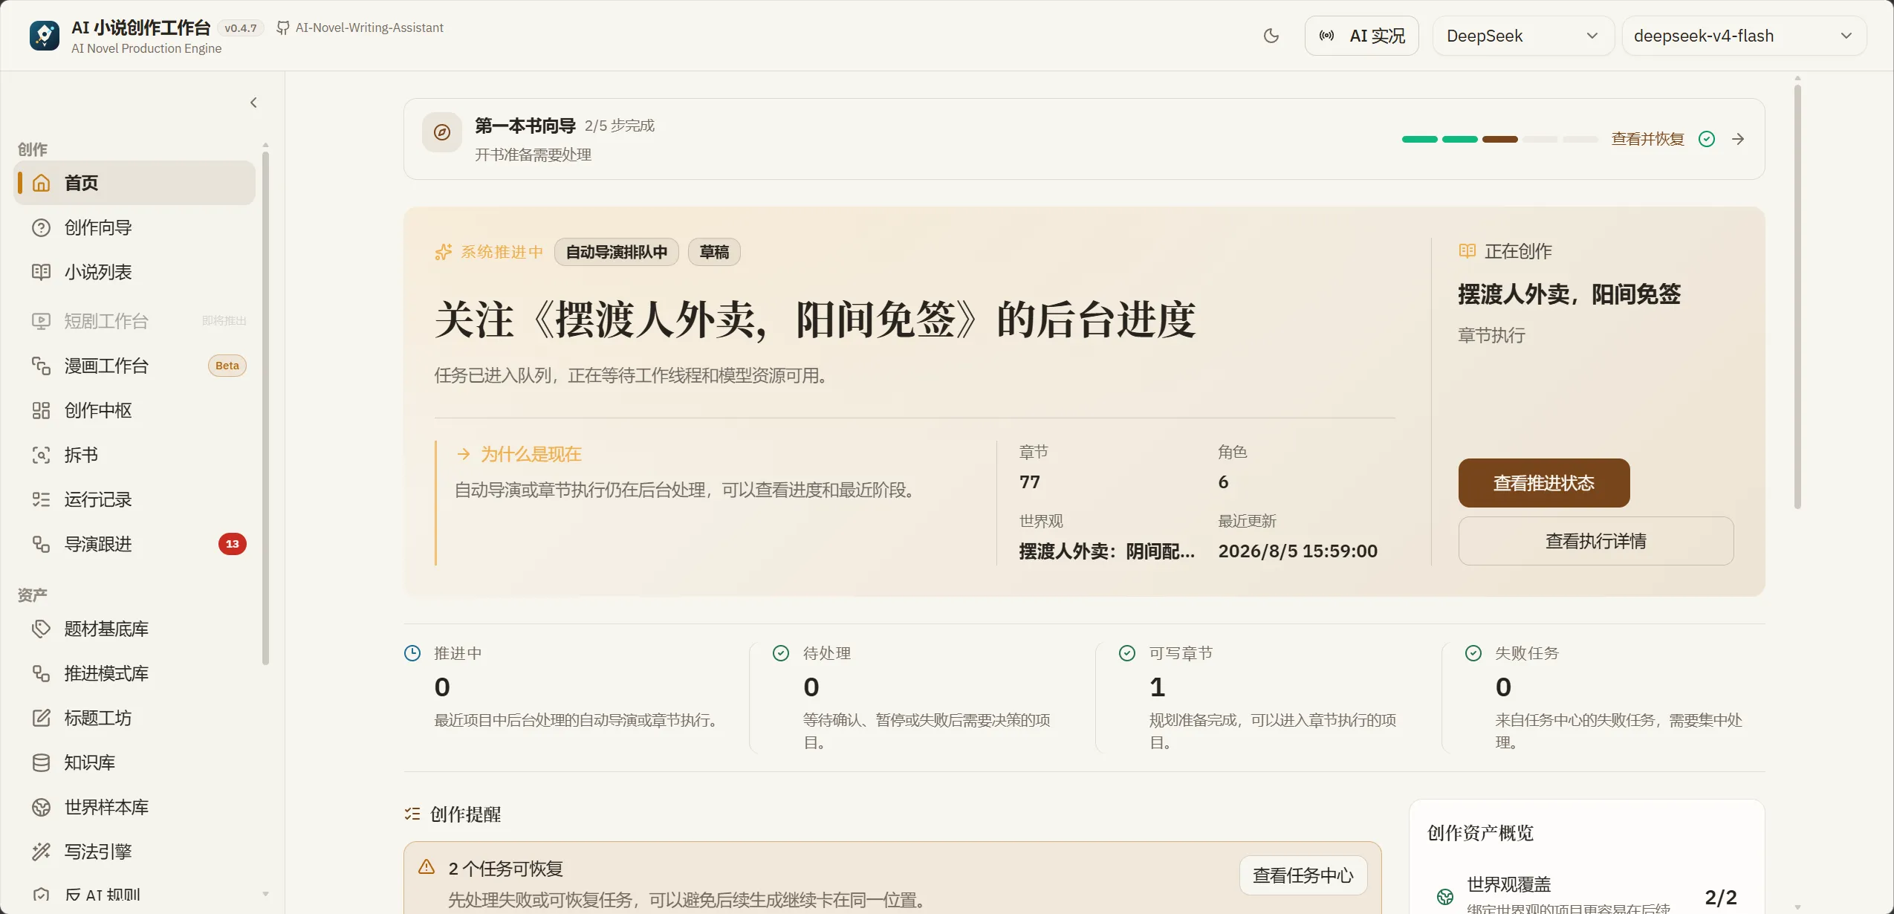This screenshot has height=914, width=1894.
Task: Click the arrow on the 第一本书向导 card
Action: tap(1738, 139)
